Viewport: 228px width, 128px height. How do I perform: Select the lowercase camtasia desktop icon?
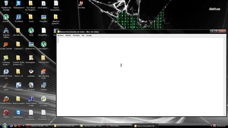[x=31, y=73]
